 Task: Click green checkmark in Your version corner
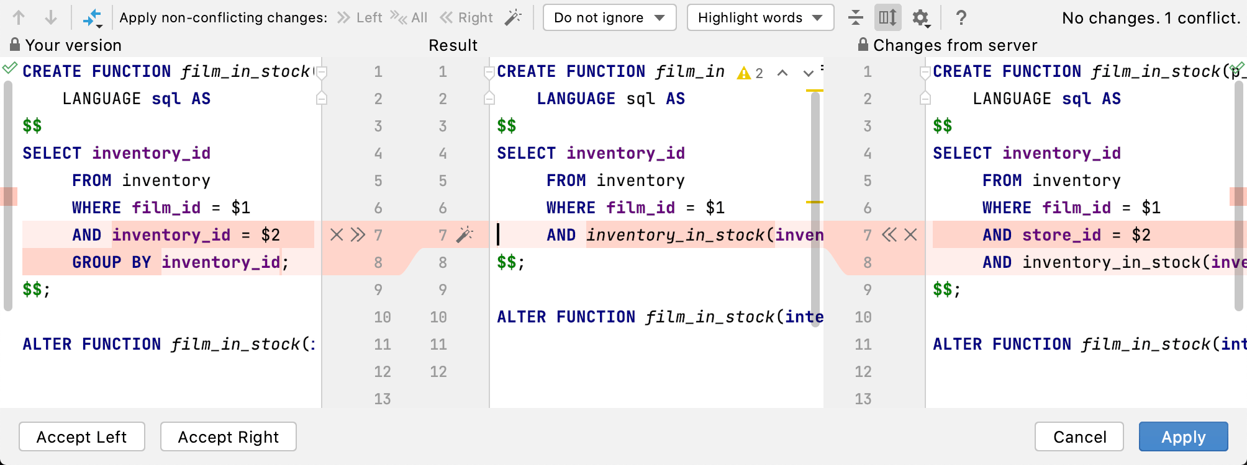pyautogui.click(x=9, y=68)
